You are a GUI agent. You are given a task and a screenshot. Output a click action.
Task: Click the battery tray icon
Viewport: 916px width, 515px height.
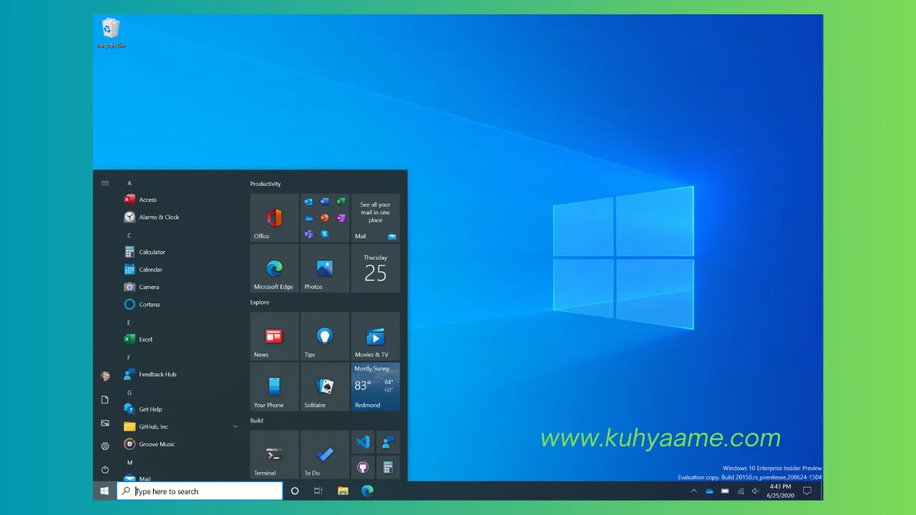point(725,491)
